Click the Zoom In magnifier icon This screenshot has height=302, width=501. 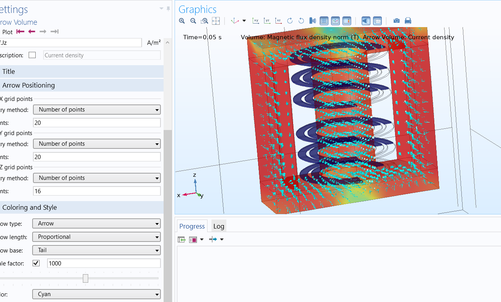(x=182, y=21)
